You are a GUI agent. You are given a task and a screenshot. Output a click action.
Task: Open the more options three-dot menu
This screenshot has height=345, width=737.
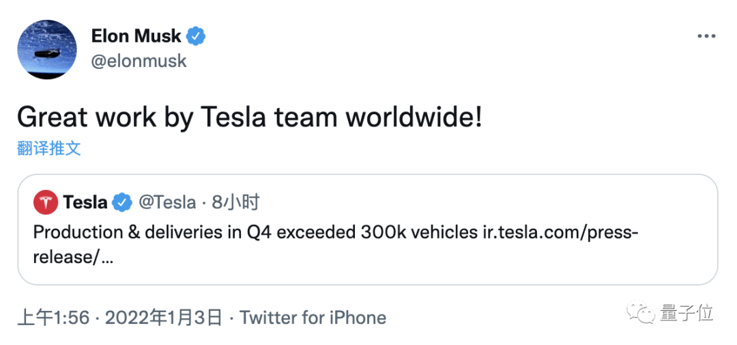coord(706,36)
